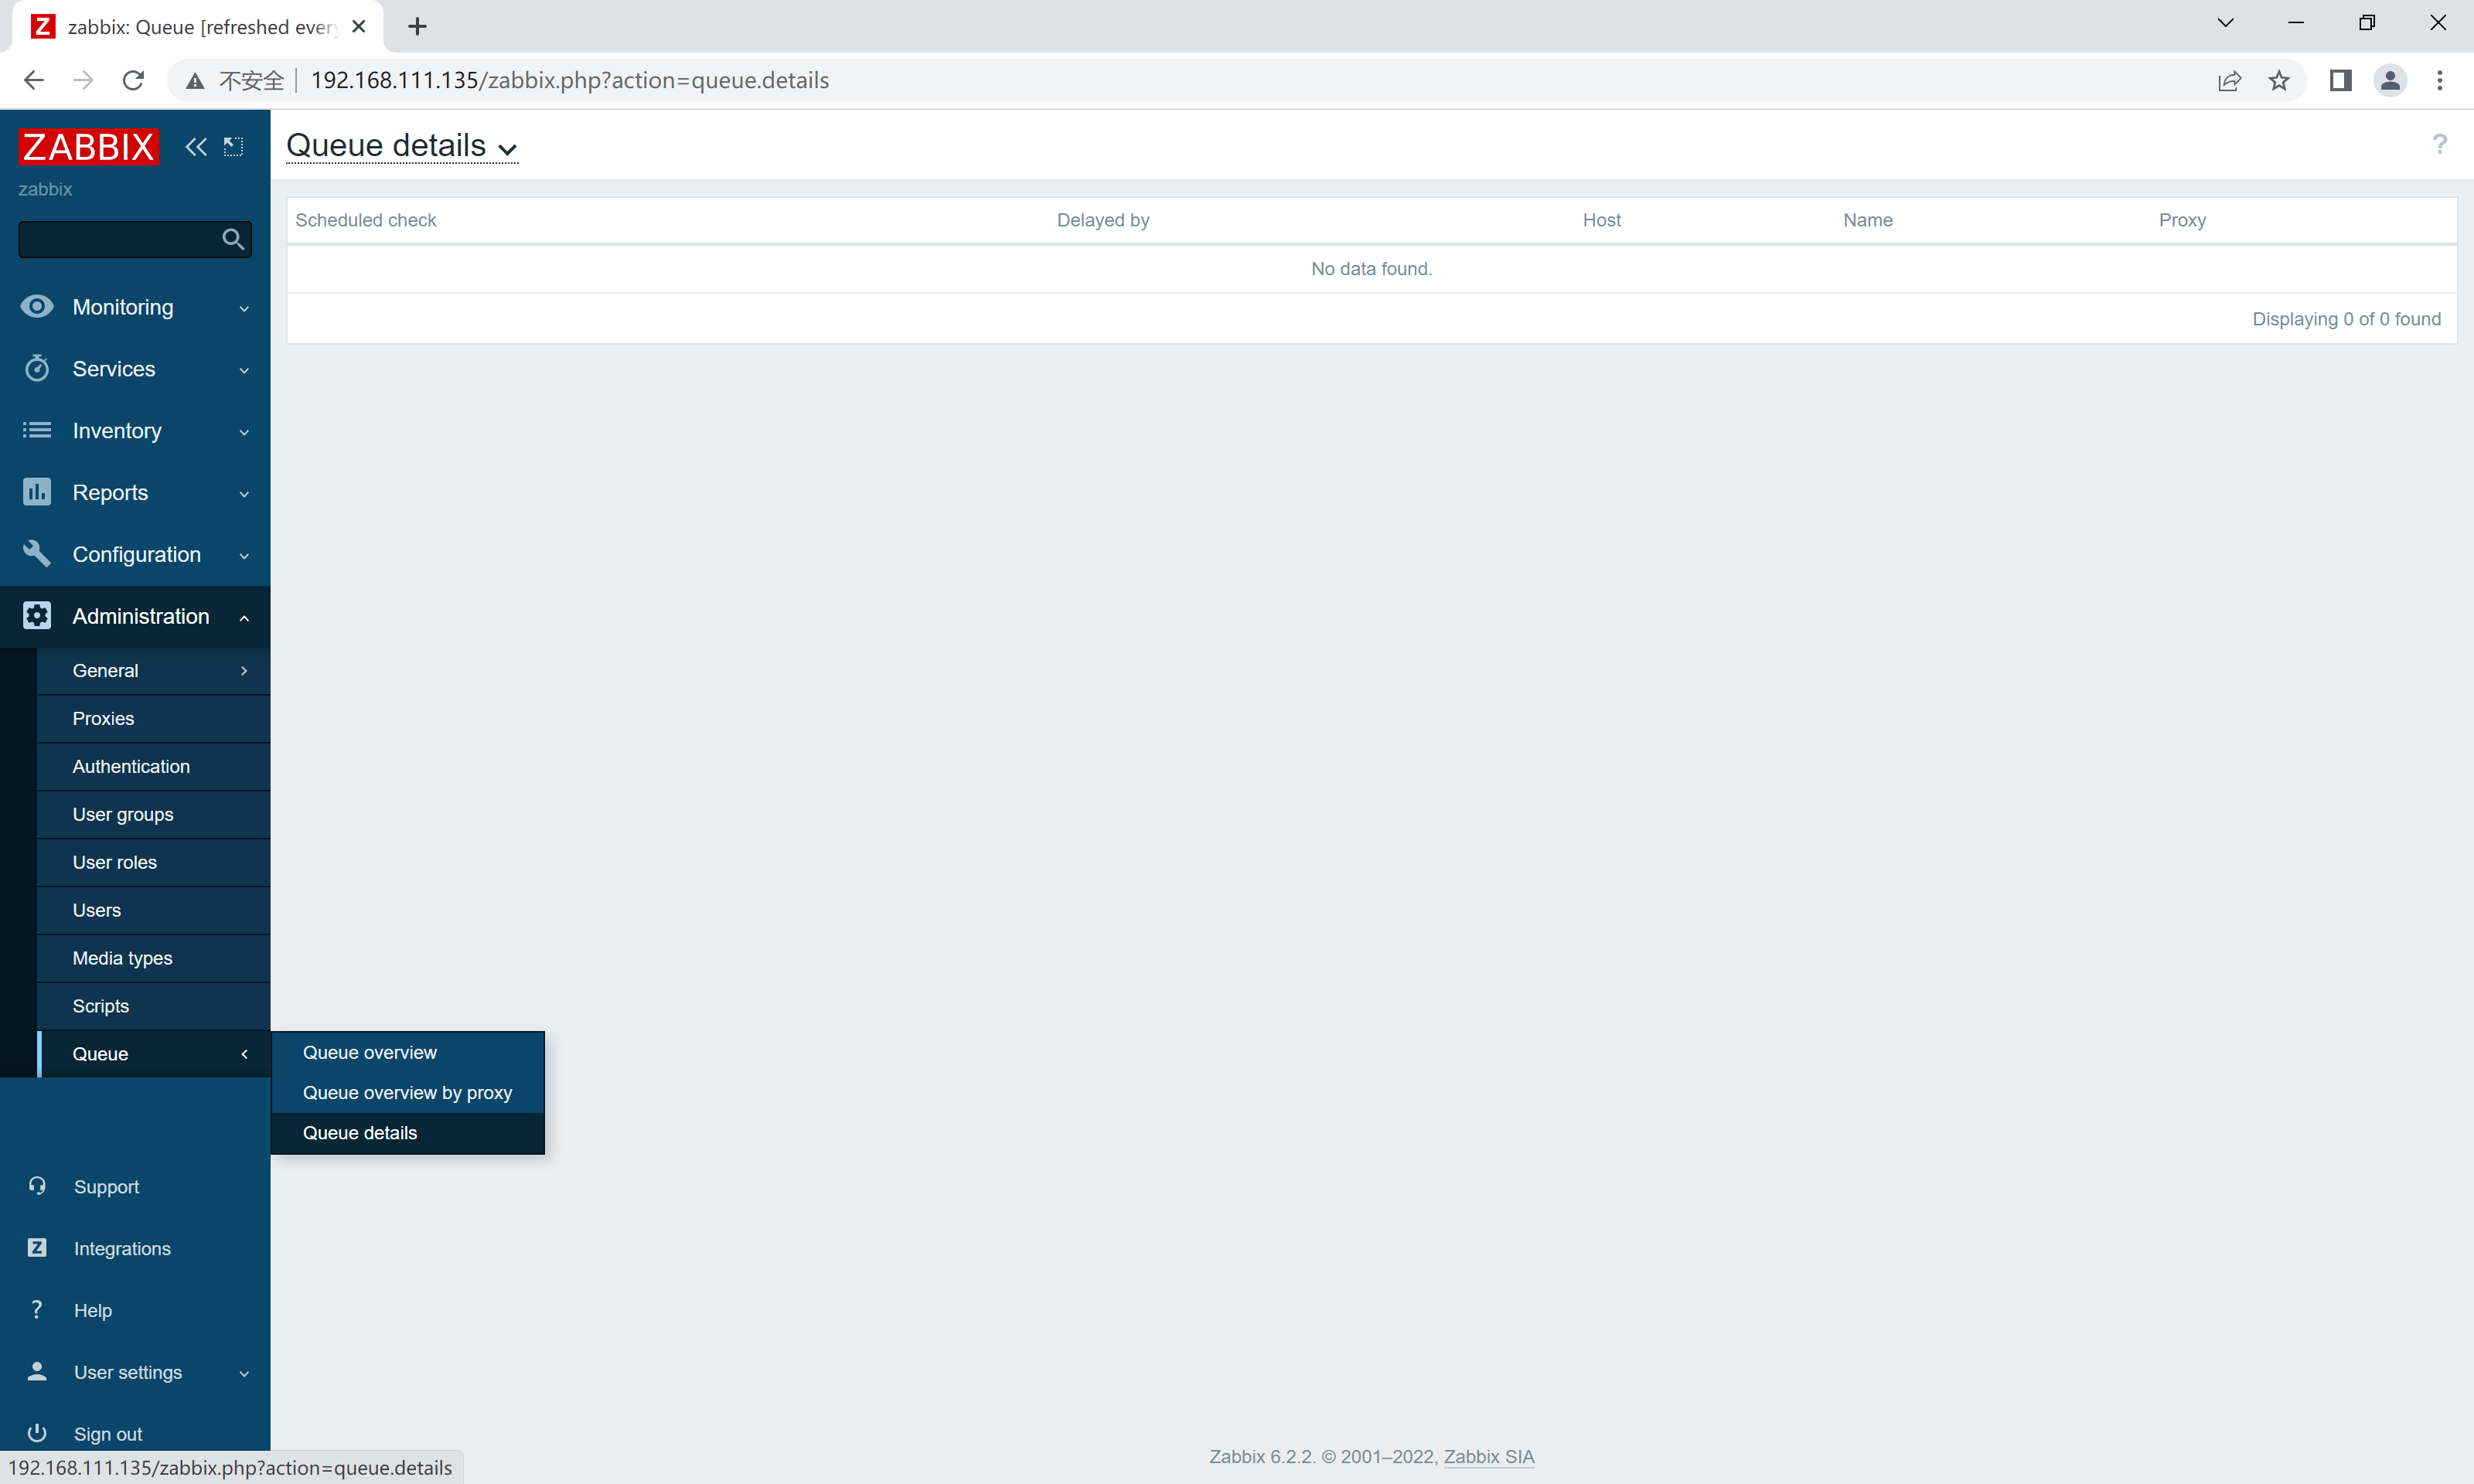Click the Help question mark icon in sidebar

37,1309
